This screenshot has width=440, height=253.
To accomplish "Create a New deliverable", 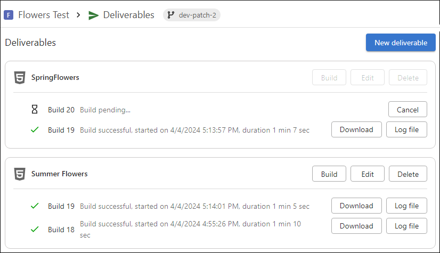I will (x=401, y=43).
